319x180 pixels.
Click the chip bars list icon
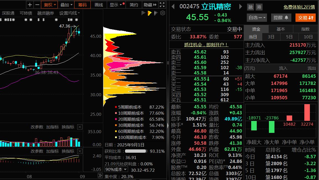143,13
